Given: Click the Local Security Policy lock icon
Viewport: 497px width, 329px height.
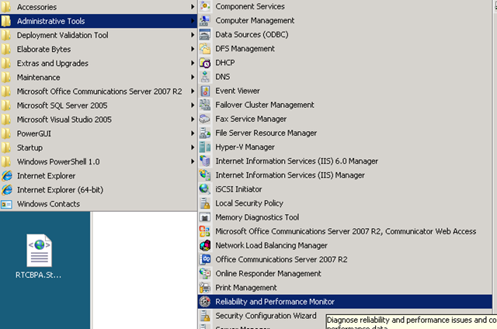Looking at the screenshot, I should coord(205,203).
